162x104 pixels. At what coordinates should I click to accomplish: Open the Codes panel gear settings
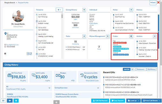[131, 36]
